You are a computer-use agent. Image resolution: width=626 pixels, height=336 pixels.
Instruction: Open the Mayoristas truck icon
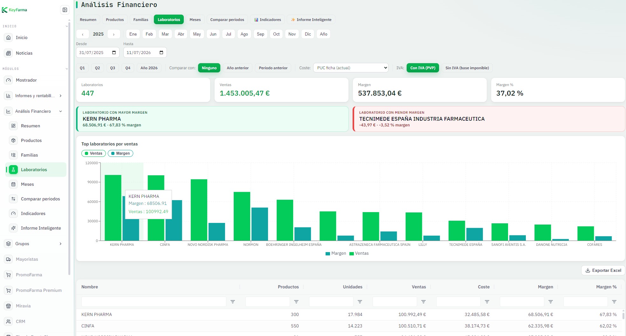coord(9,259)
